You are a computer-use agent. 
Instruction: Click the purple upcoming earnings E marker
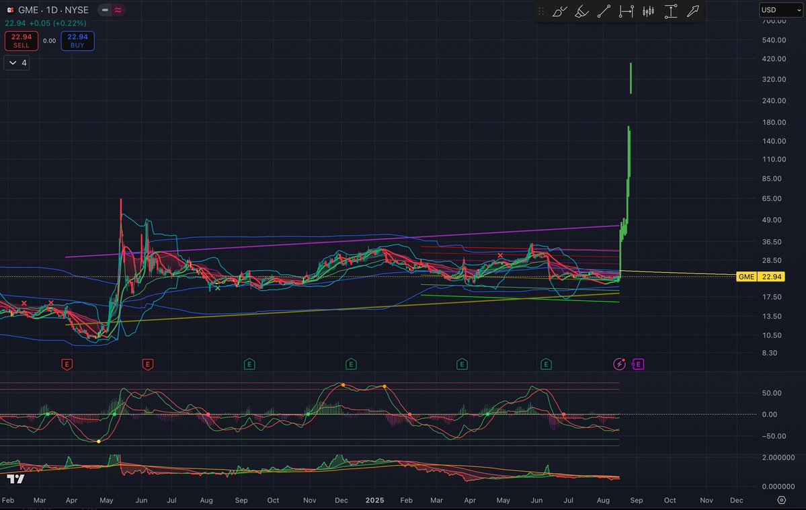pos(638,364)
